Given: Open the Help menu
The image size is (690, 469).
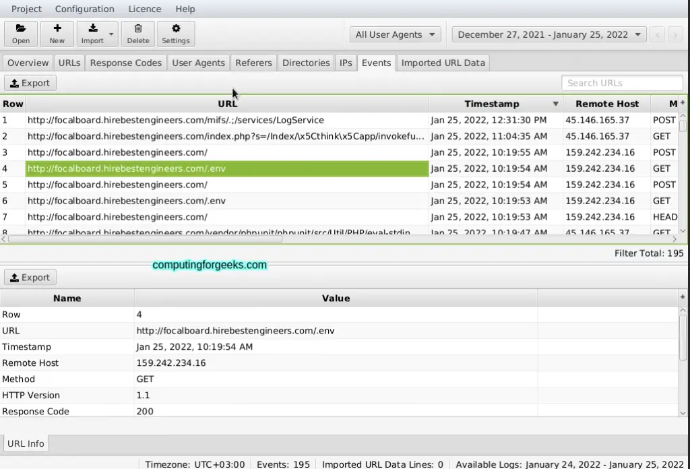Looking at the screenshot, I should tap(185, 9).
